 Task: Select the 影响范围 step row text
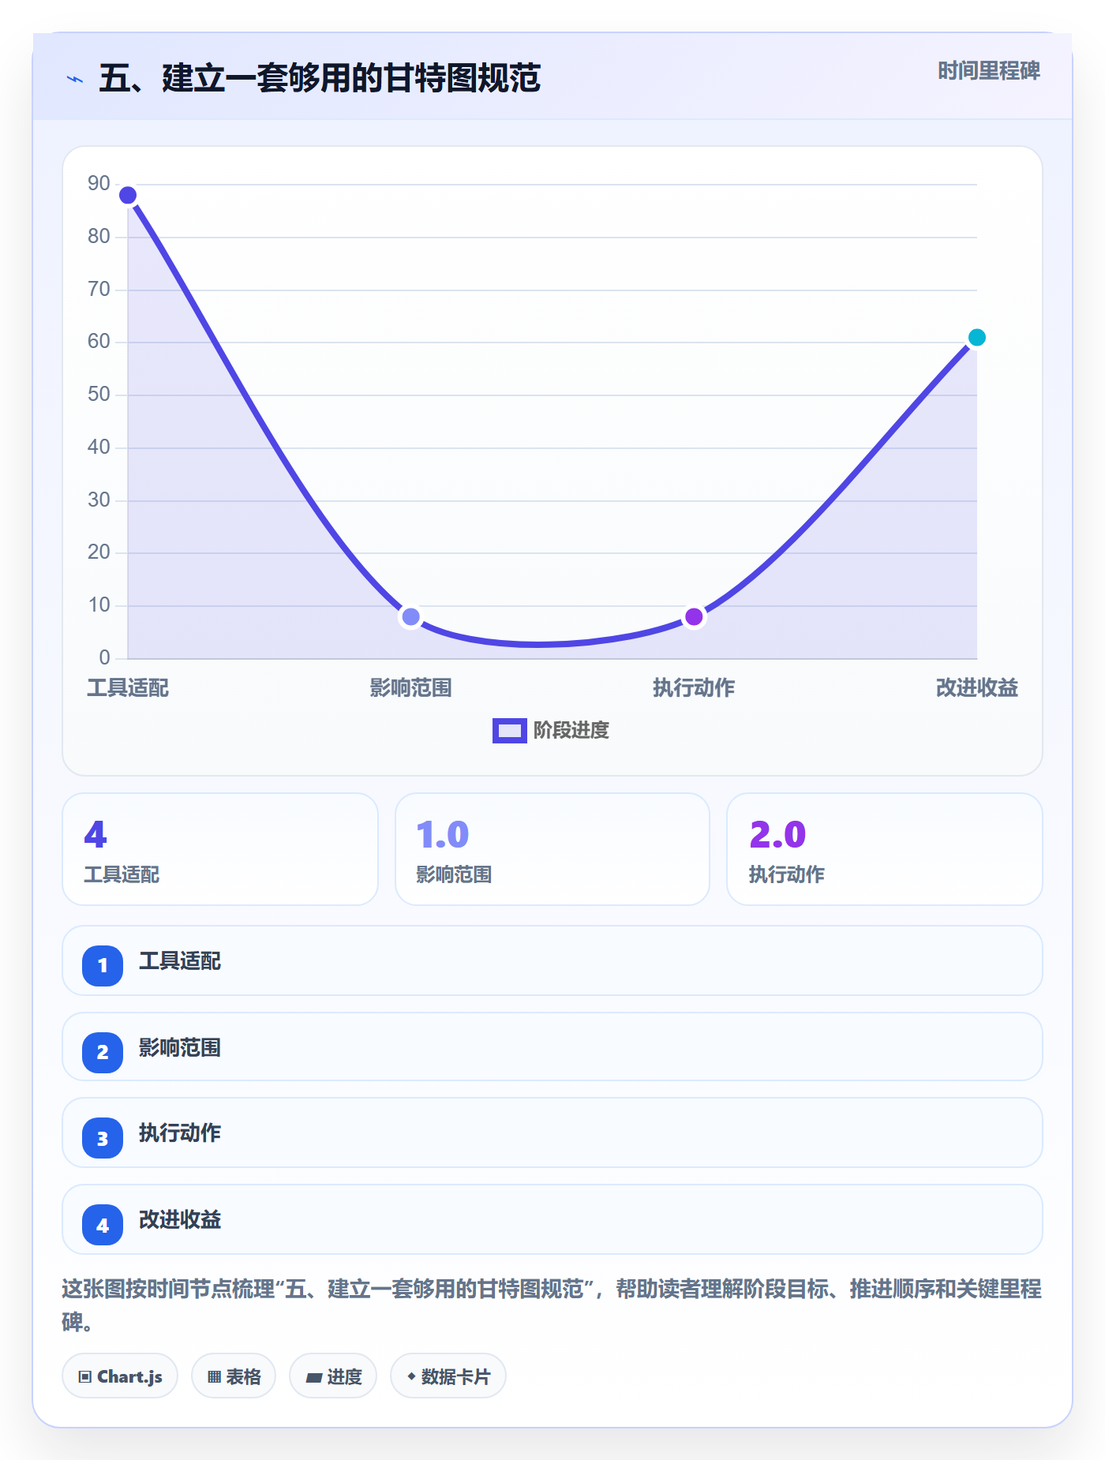tap(180, 1048)
